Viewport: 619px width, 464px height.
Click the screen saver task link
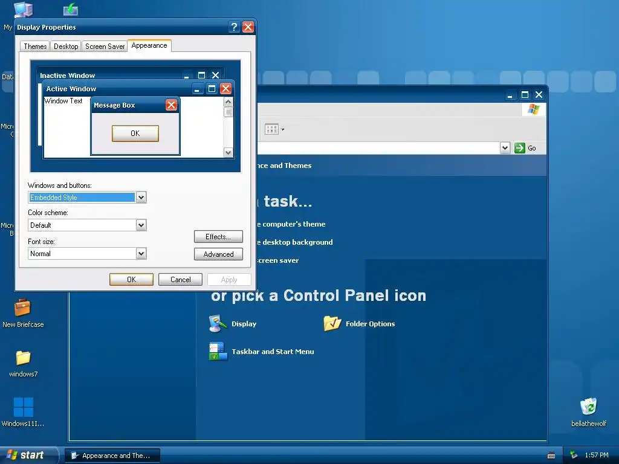(x=278, y=260)
